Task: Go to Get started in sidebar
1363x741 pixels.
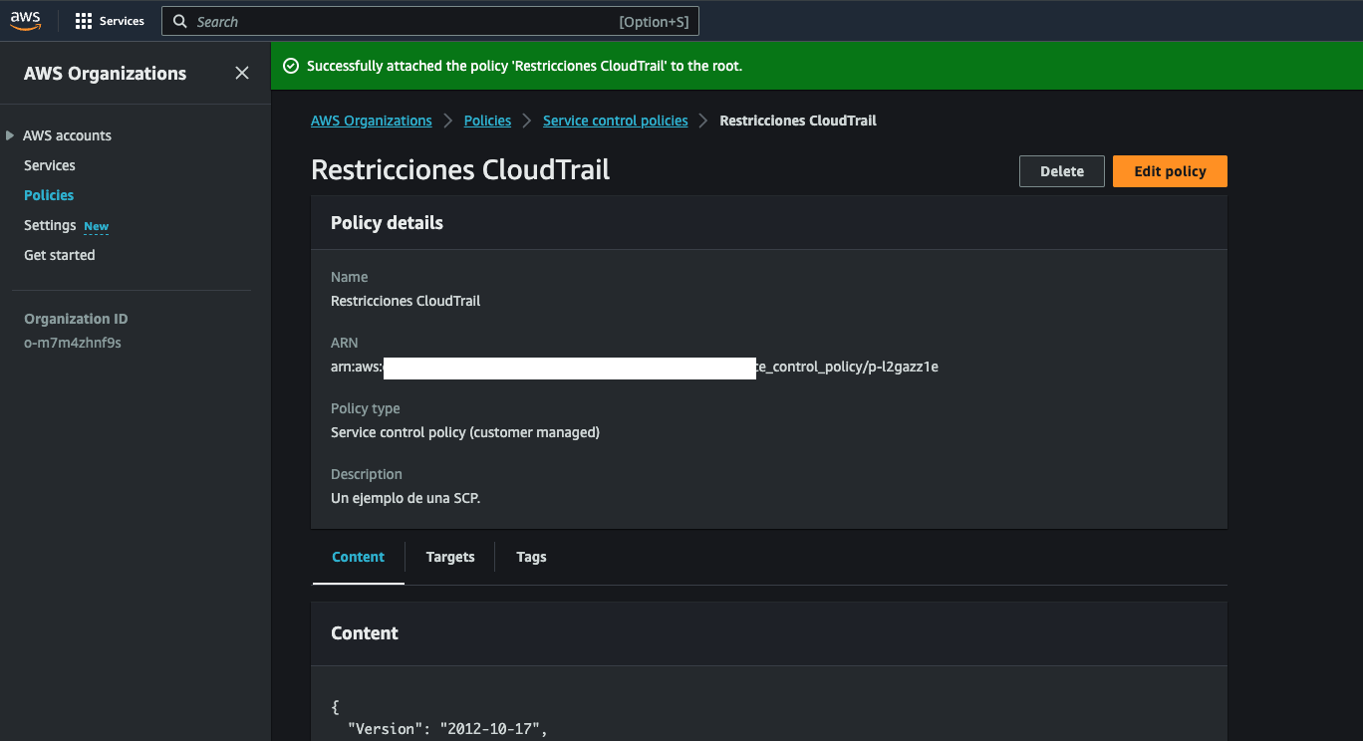Action: 60,255
